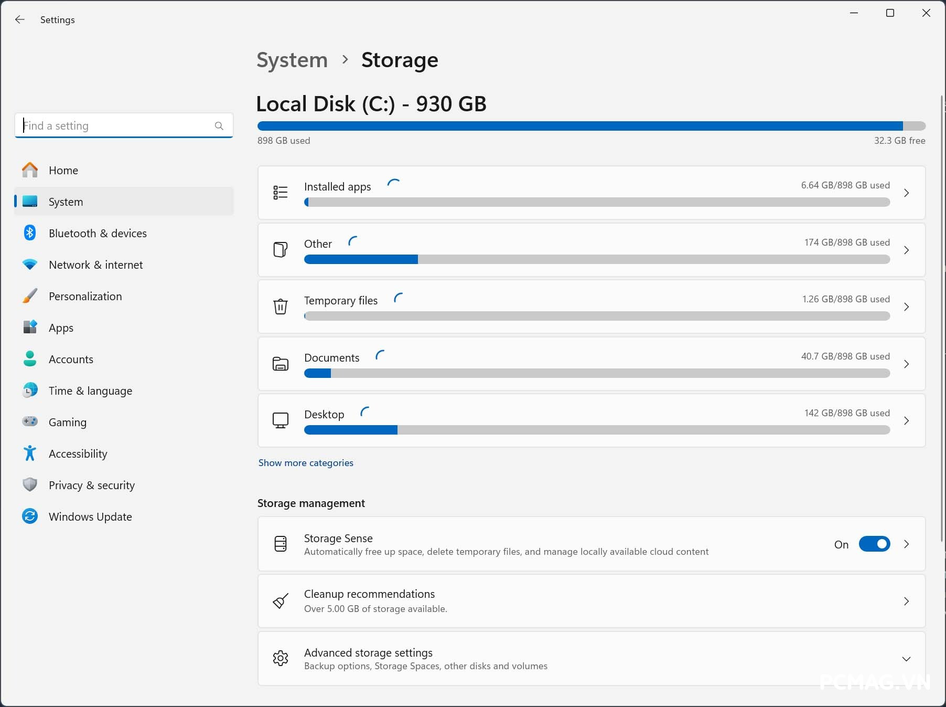The image size is (946, 707).
Task: Show more categories
Action: point(306,462)
